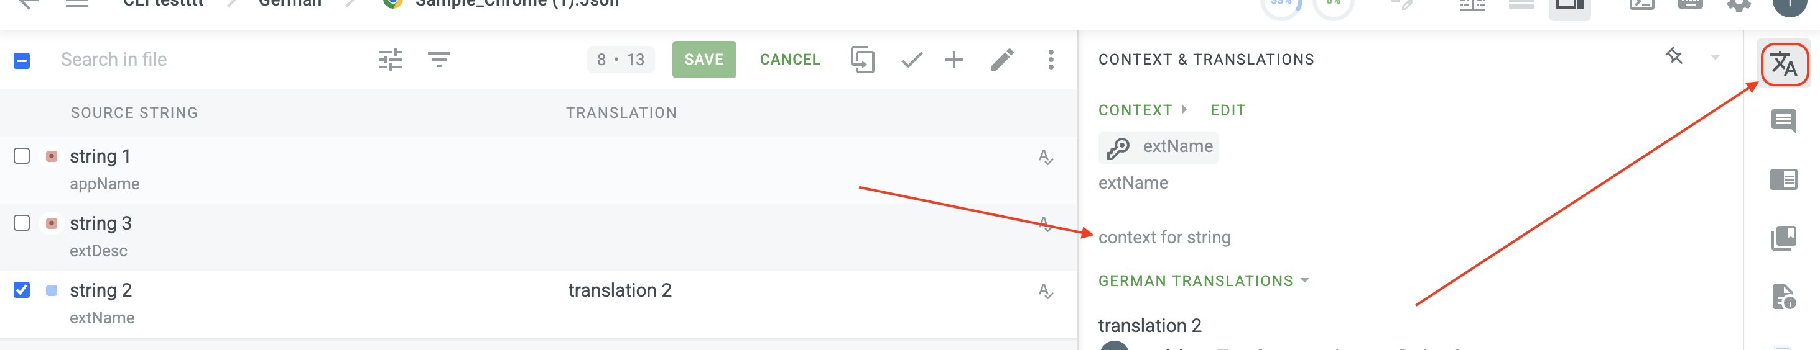This screenshot has width=1820, height=350.
Task: Click Edit link next to Context
Action: click(x=1227, y=110)
